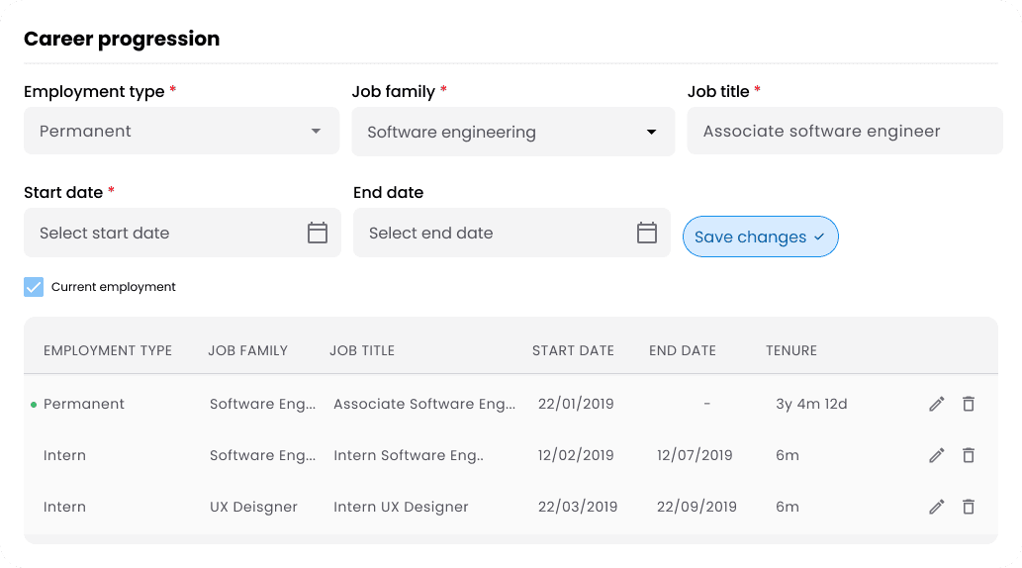Click the JOB TITLE column header
Viewport: 1022px width, 568px height.
coord(362,351)
